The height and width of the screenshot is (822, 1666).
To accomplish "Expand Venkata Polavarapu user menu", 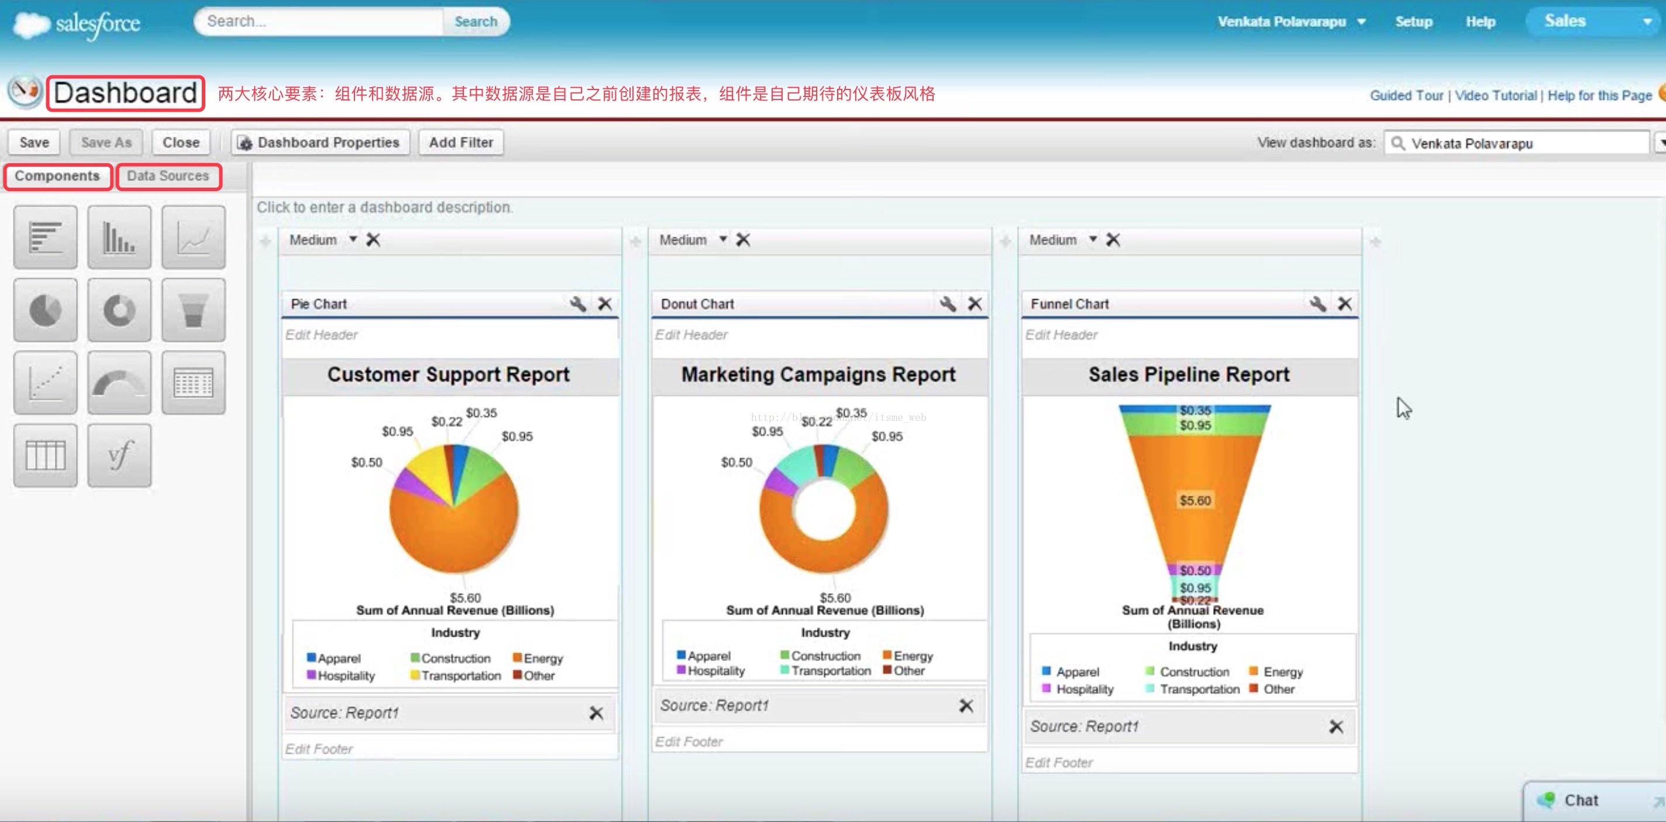I will pos(1361,21).
